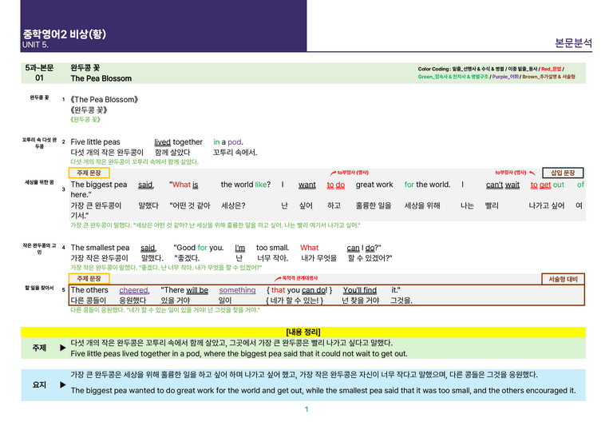
Task: Select the English gist sentence beginning 'The biggest pea wanted'
Action: point(323,390)
